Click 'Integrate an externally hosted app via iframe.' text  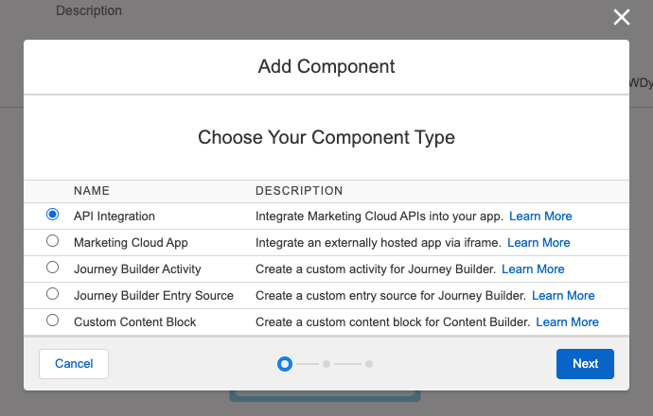pos(379,243)
